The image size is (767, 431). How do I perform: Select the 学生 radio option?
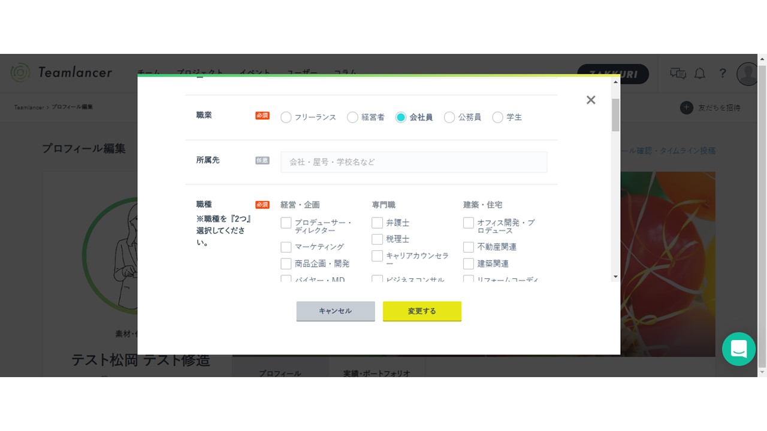497,117
